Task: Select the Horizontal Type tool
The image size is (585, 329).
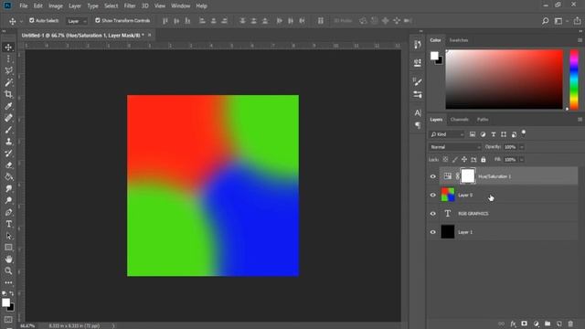Action: [8, 224]
